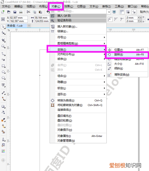Click 插入 QR 码 menu item

pyautogui.click(x=78, y=16)
